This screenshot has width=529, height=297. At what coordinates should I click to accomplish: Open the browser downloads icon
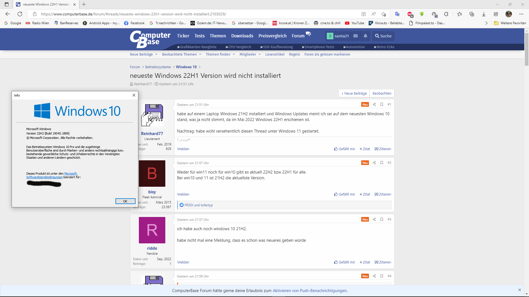coord(484,14)
